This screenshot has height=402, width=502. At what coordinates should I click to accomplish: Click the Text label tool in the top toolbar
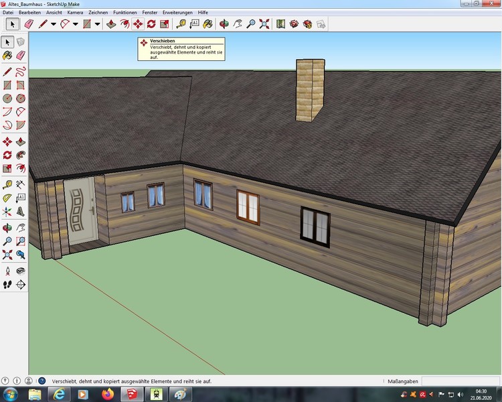click(x=194, y=24)
